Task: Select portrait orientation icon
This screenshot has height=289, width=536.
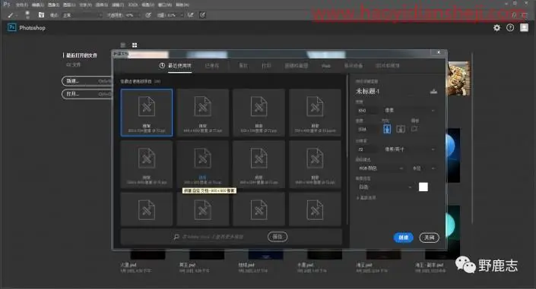Action: (387, 129)
